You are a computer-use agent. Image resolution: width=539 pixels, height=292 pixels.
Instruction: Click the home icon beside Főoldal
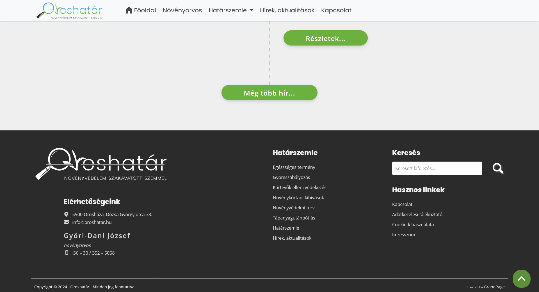129,10
